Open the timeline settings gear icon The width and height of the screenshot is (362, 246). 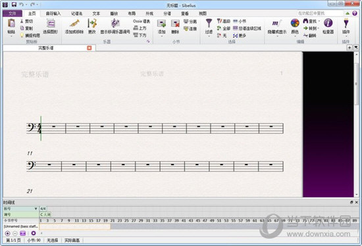point(34,234)
